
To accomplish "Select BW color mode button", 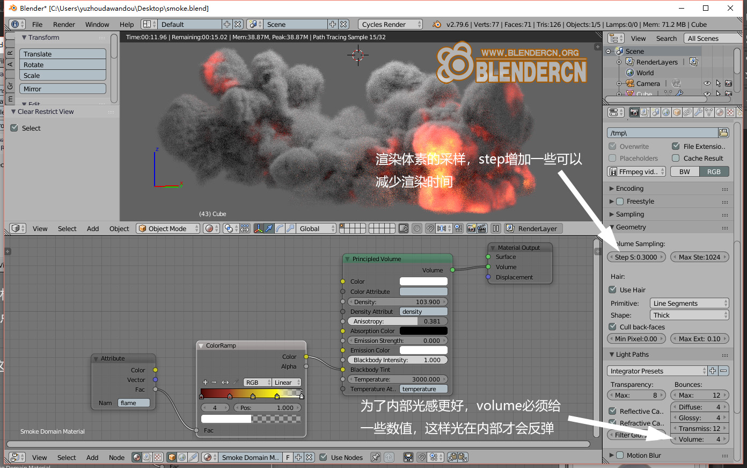I will click(x=685, y=171).
